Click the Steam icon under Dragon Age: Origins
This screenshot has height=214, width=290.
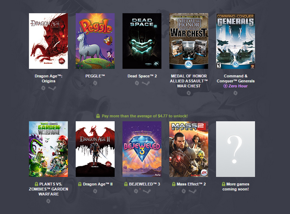pos(52,88)
